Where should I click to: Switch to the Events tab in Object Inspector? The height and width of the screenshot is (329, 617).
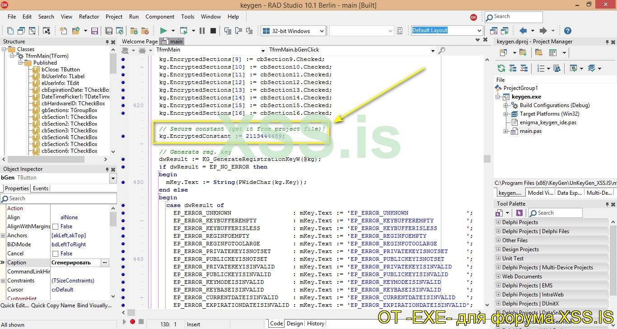[x=41, y=188]
